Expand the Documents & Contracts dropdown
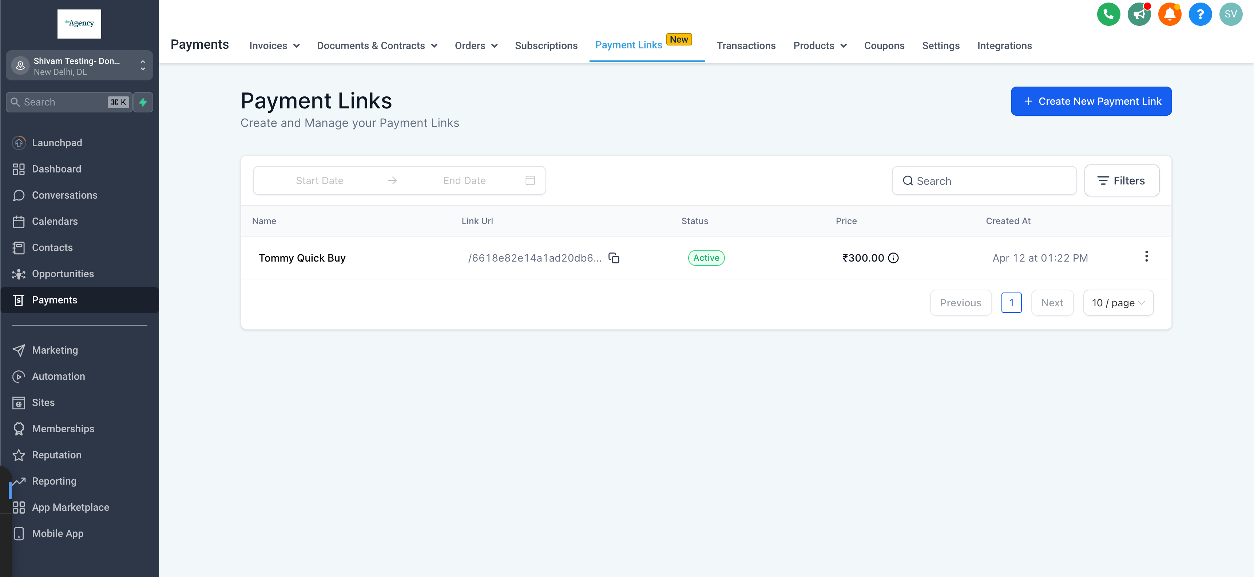 (x=377, y=46)
